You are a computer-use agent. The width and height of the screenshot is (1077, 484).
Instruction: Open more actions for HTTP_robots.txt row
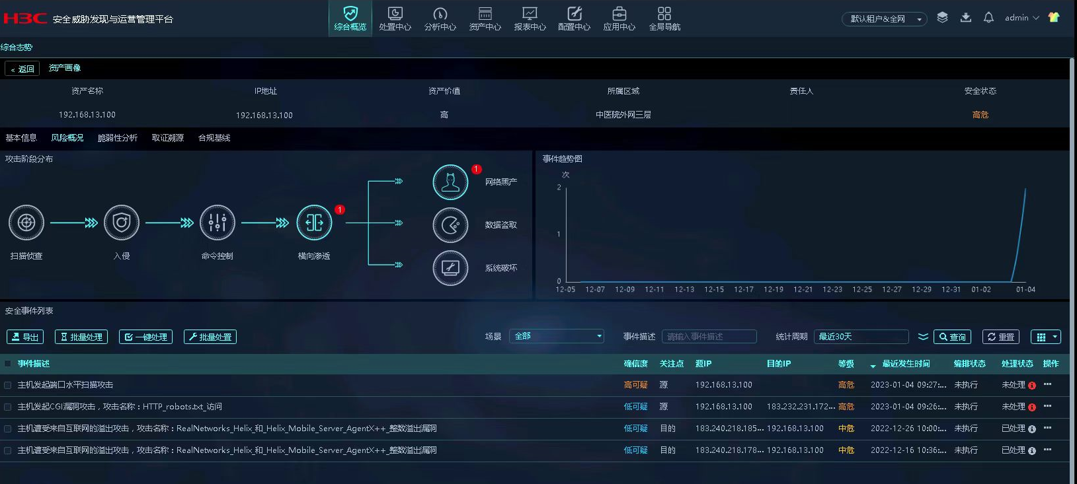point(1047,406)
